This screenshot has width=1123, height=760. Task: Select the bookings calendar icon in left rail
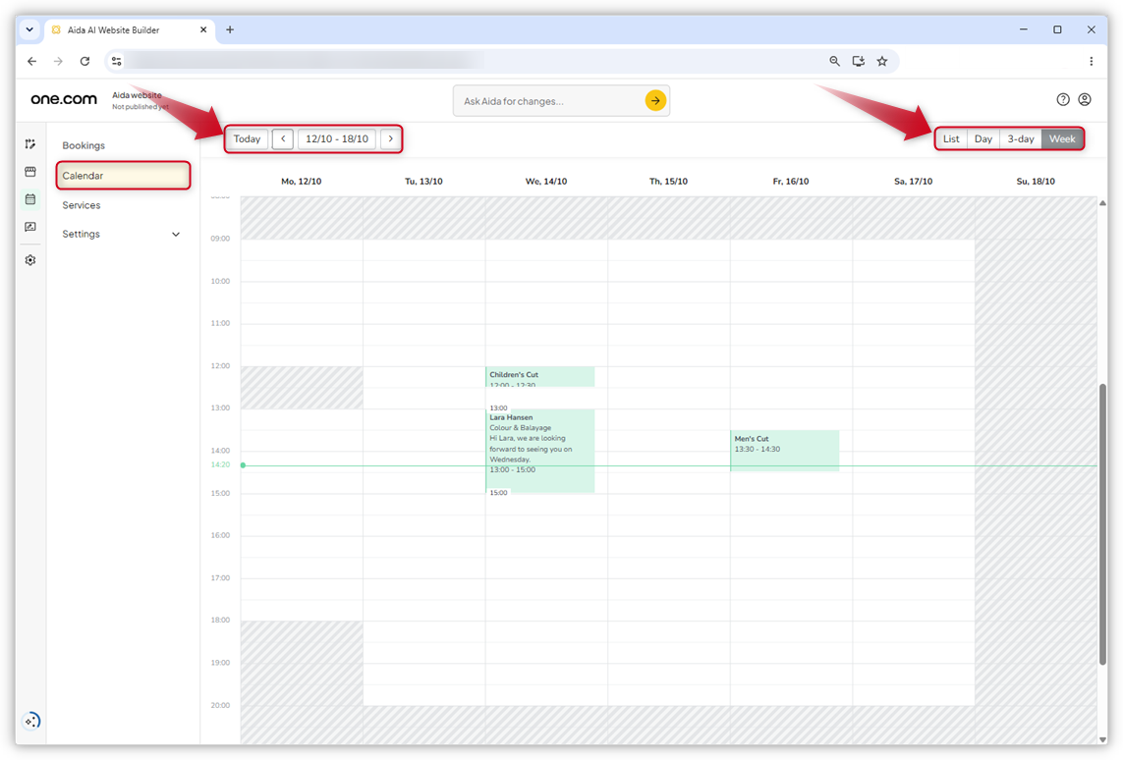click(x=30, y=199)
